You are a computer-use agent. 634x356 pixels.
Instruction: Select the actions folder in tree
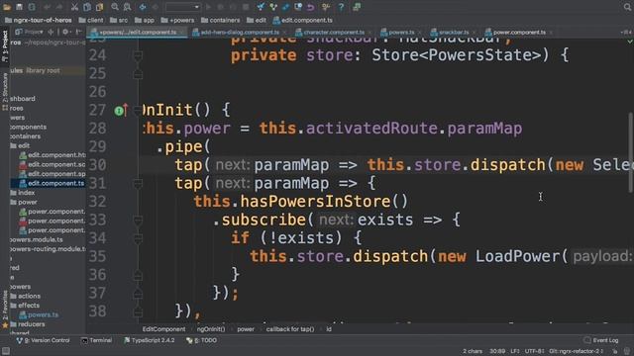tap(25, 296)
